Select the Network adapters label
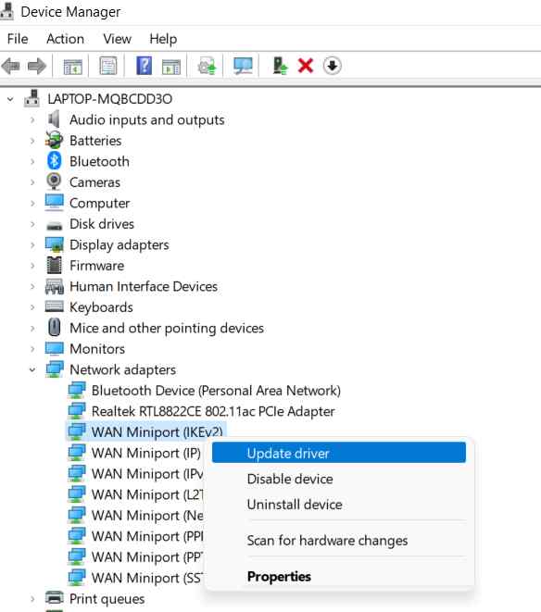 pos(122,369)
